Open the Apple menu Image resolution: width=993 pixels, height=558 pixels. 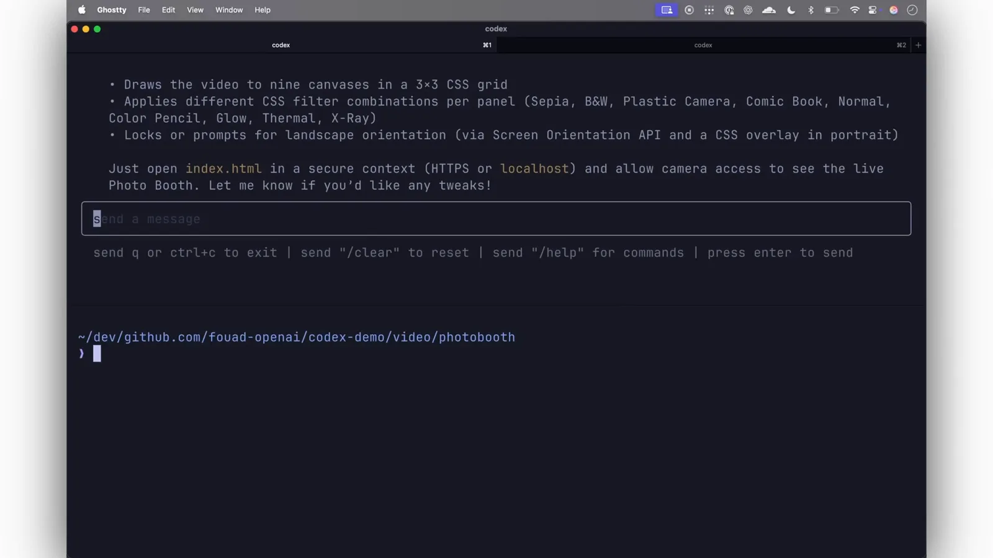pyautogui.click(x=81, y=10)
